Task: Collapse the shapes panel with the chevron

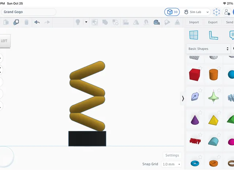Action: [x=183, y=98]
